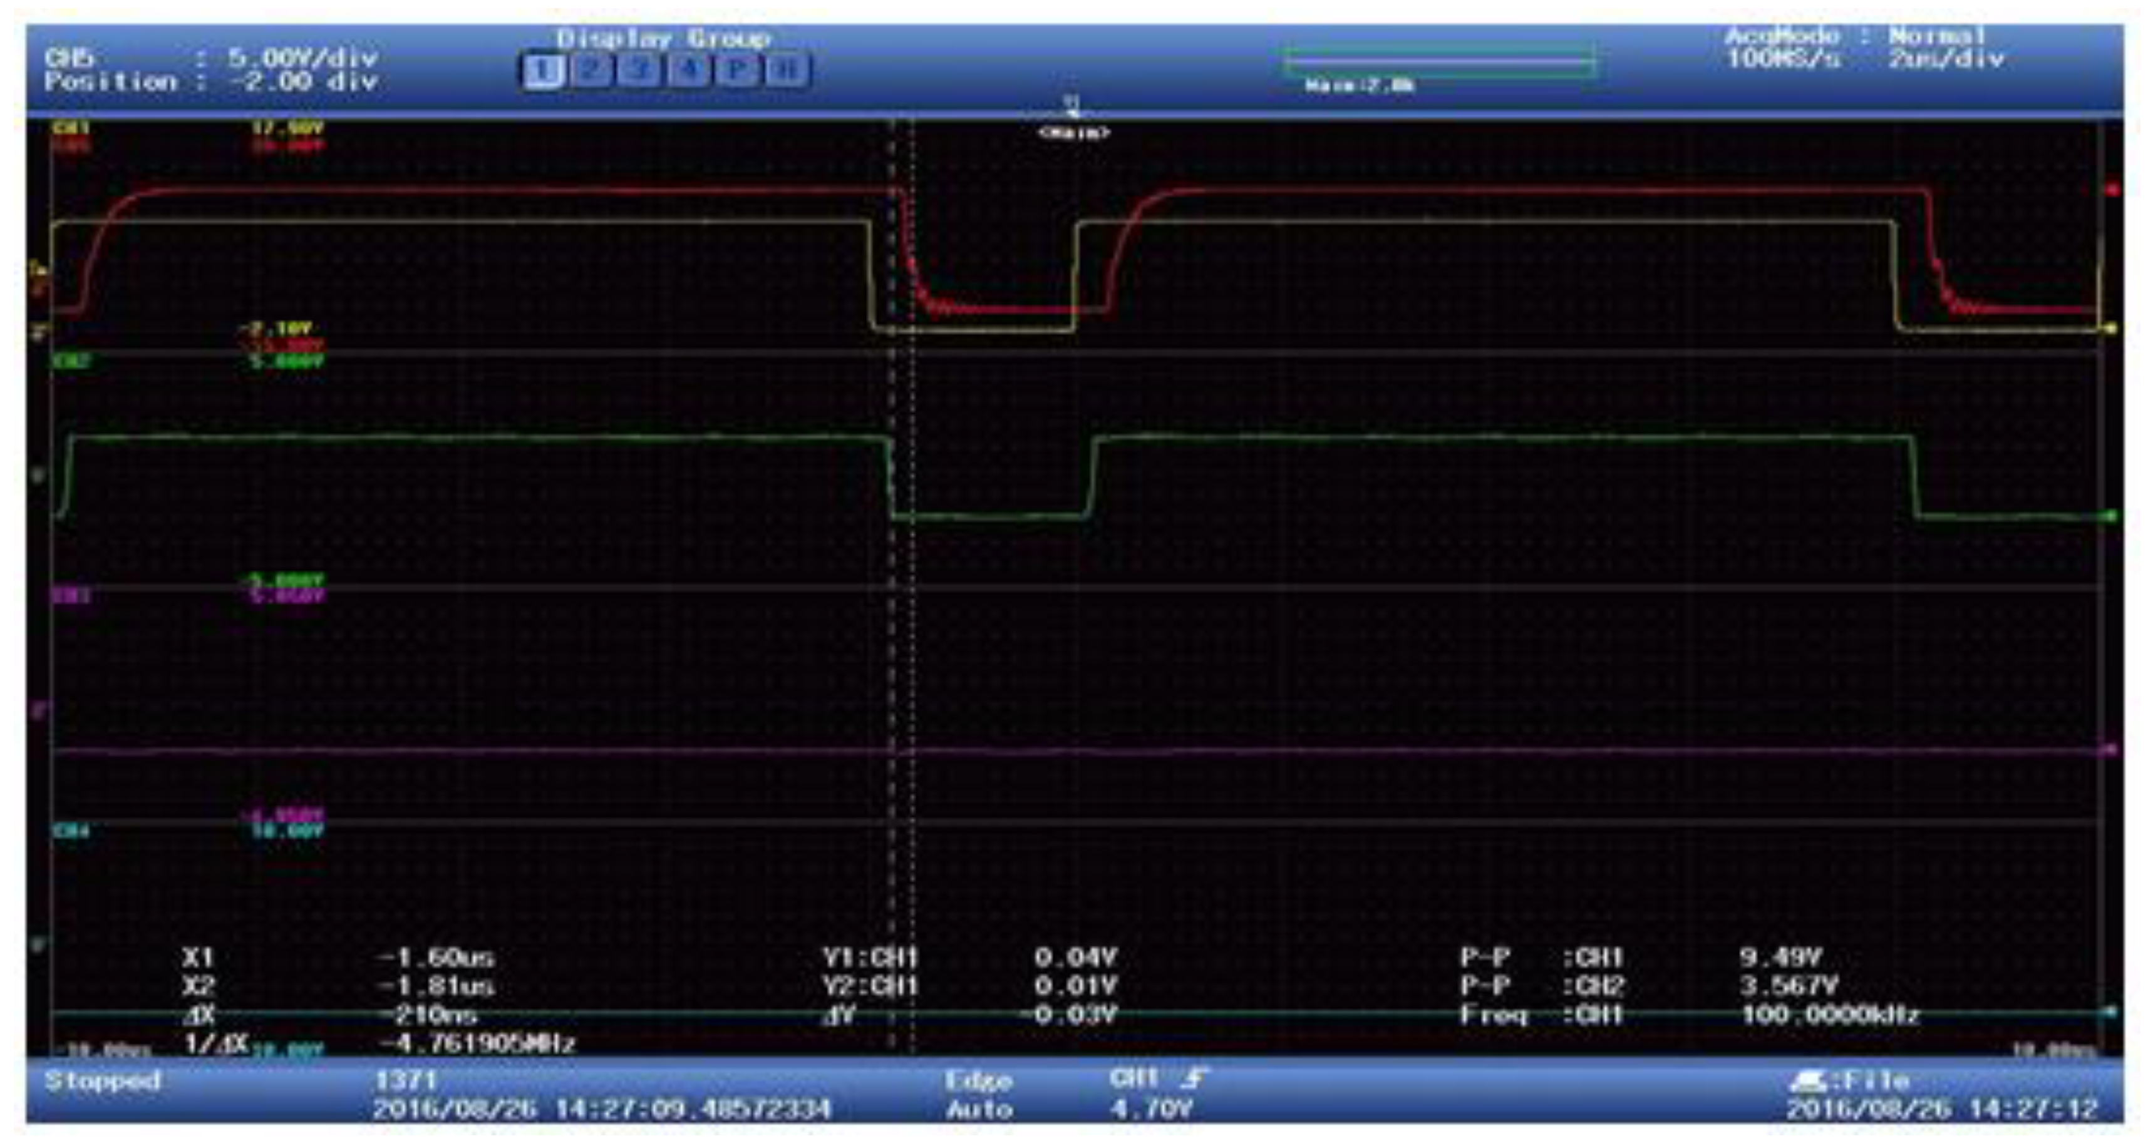Click the CH5 5.00V/div scale readout

click(302, 58)
